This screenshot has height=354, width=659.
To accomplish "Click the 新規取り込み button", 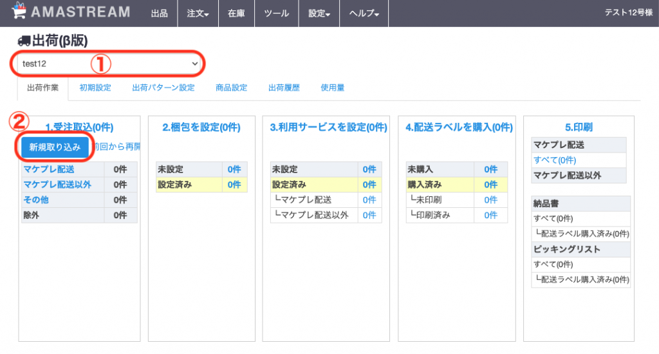I will pos(55,147).
